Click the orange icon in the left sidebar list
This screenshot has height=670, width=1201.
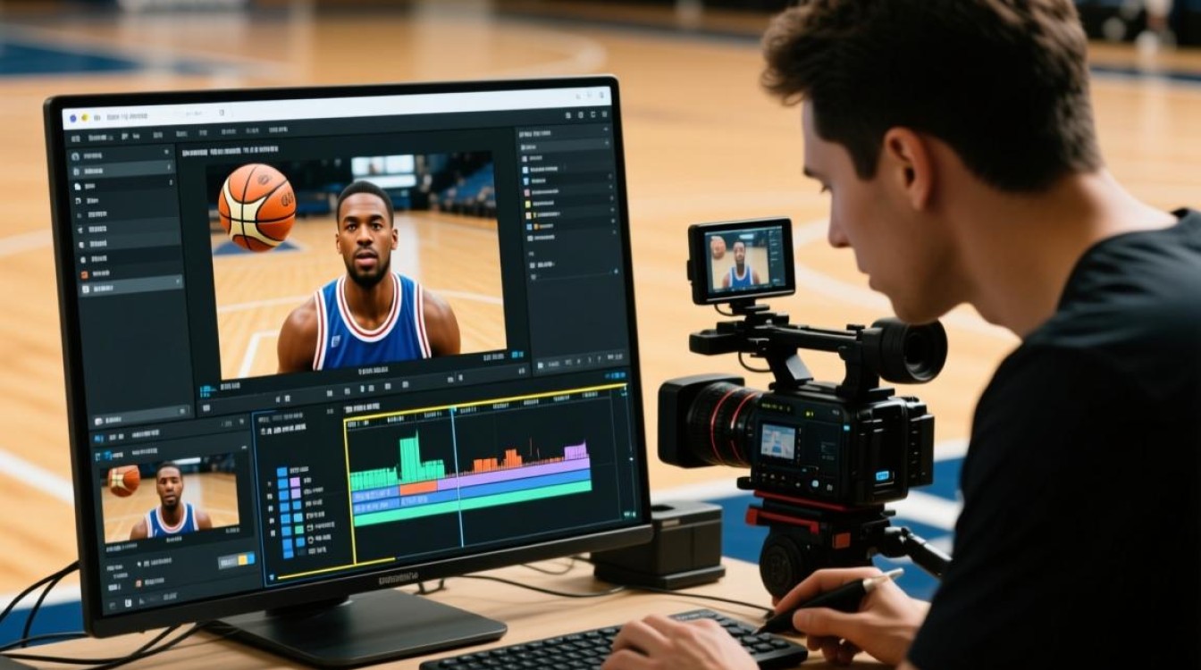(x=84, y=274)
